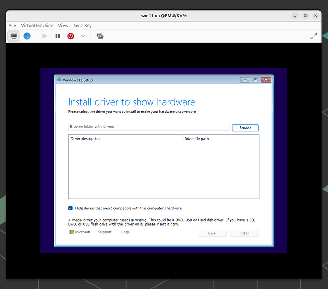Close the Windows 11 Setup dialog

tap(266, 80)
